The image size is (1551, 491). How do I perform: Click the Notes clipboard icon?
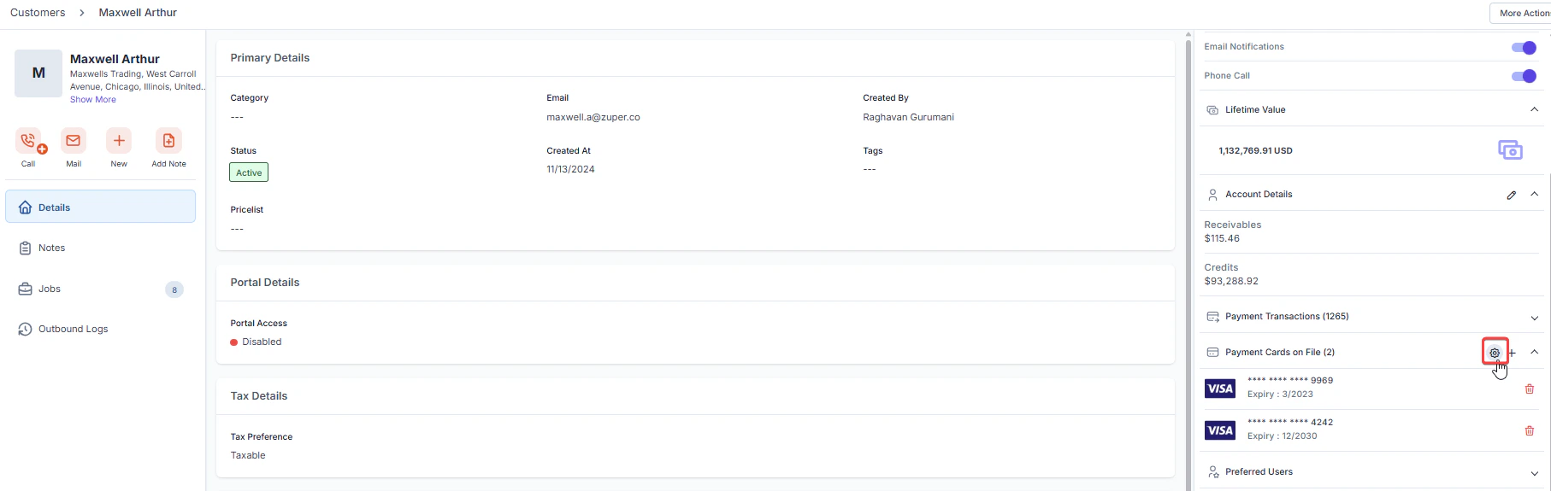tap(25, 248)
